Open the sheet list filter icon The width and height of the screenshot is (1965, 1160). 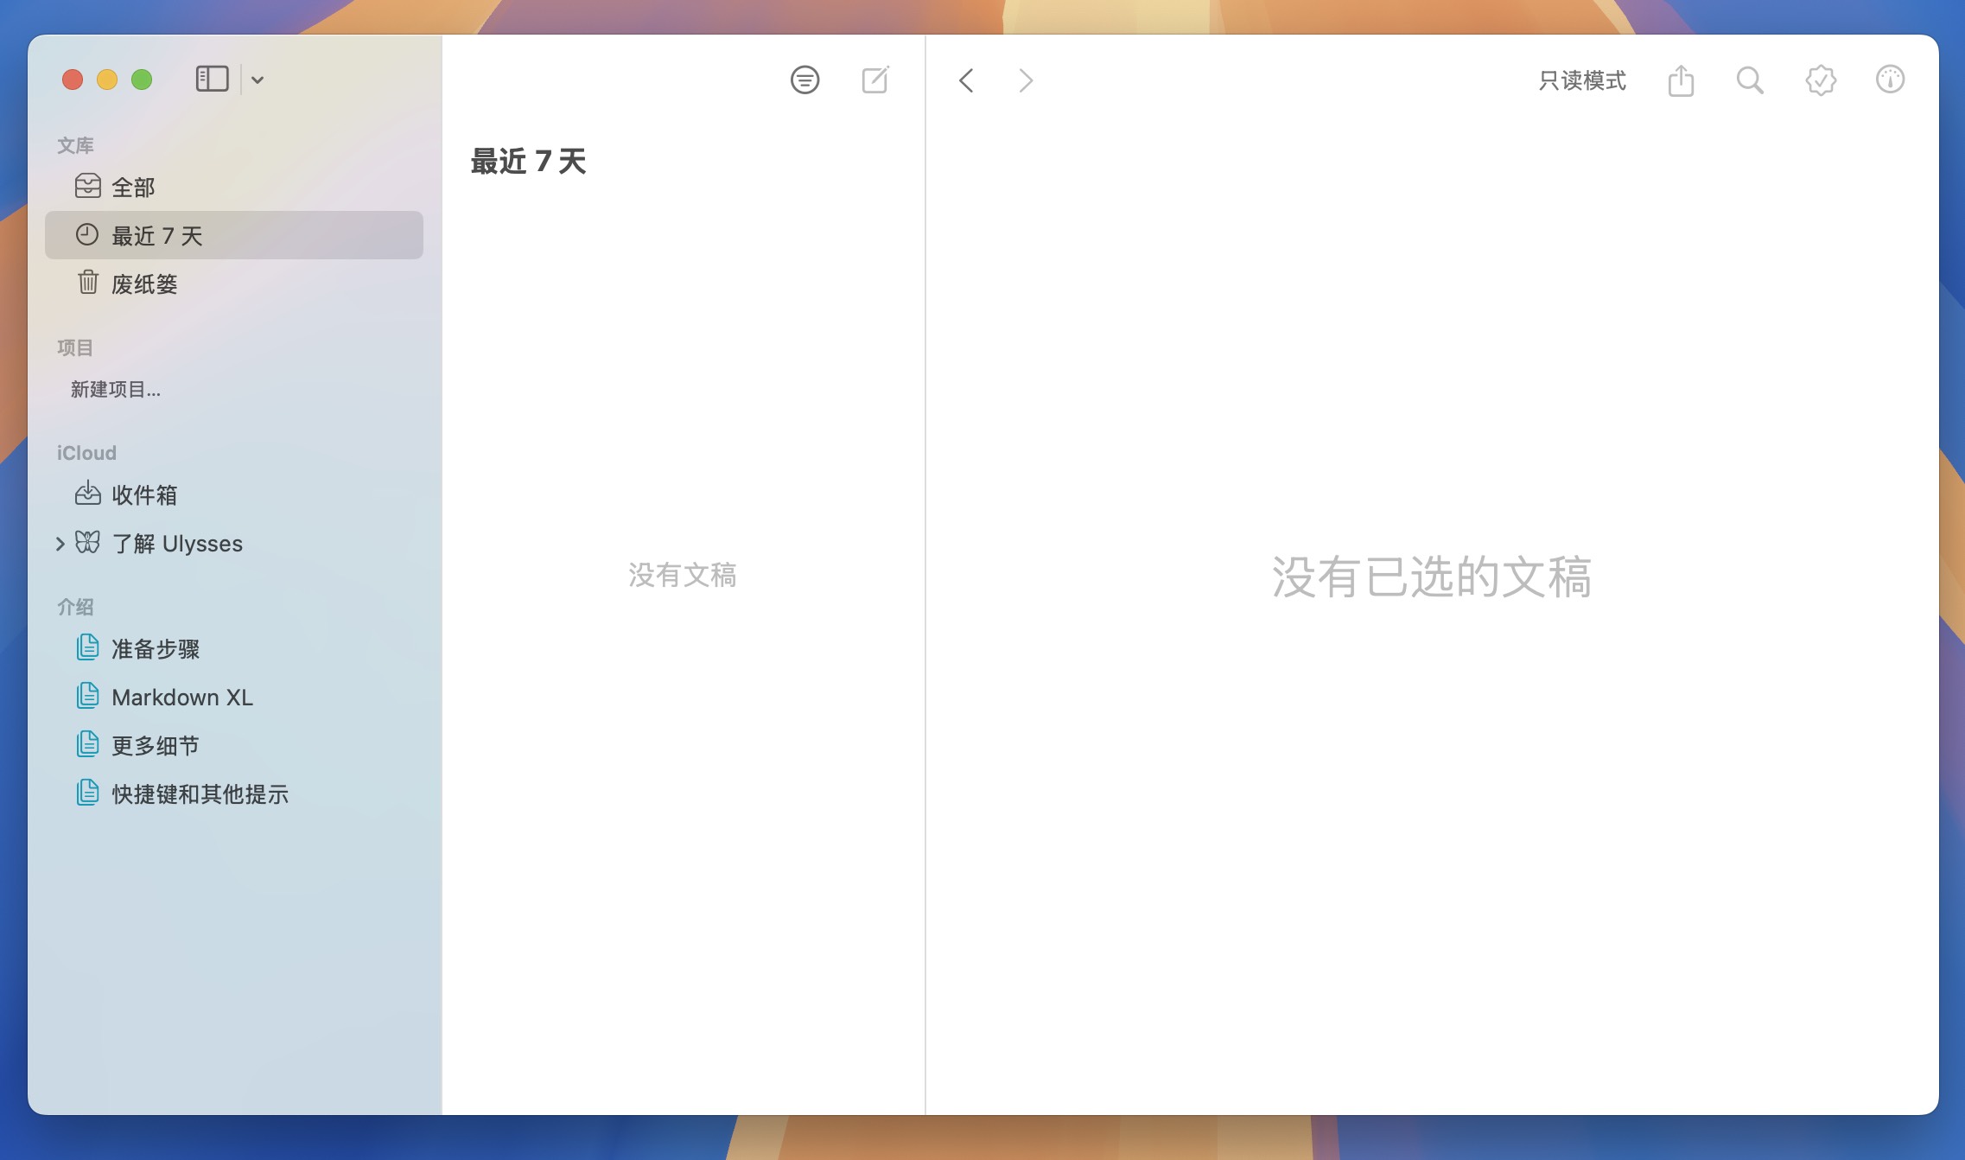[804, 80]
